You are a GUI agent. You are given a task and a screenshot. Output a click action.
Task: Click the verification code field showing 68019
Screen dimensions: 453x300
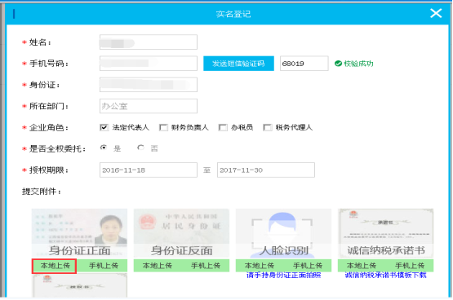coord(304,64)
